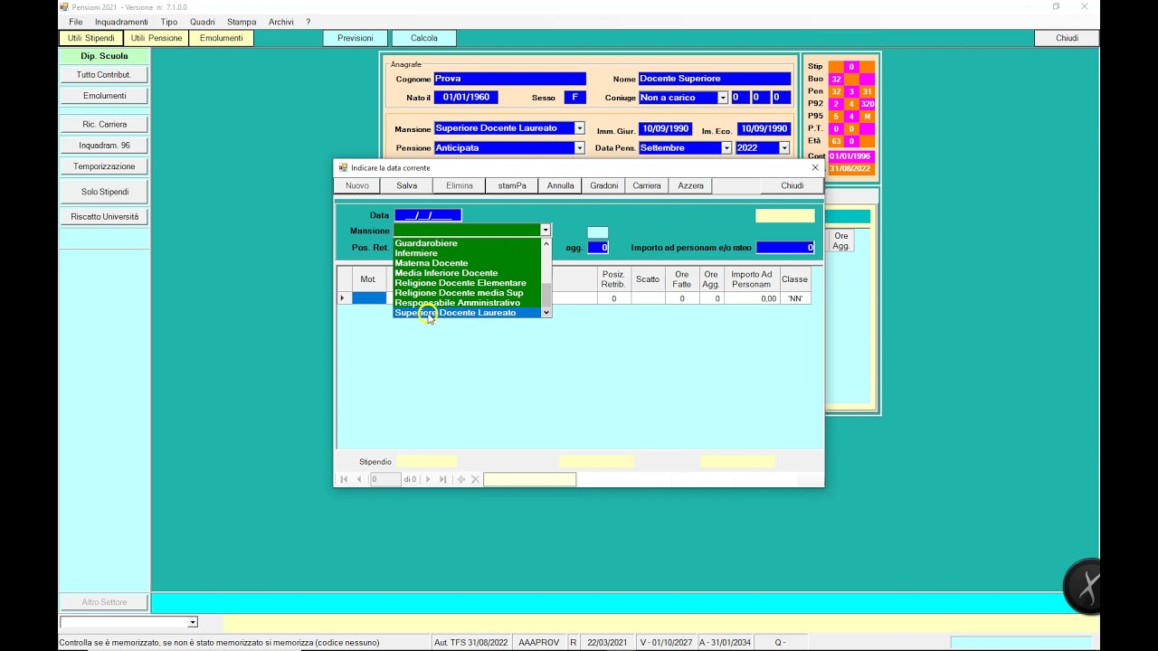Click Elimina in dialog toolbar
The width and height of the screenshot is (1158, 651).
coord(460,185)
